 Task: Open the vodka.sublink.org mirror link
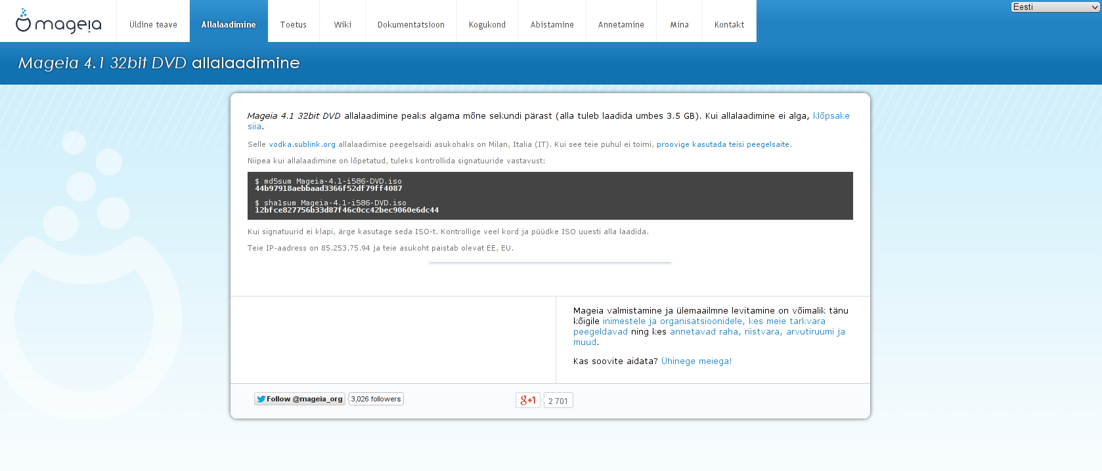point(302,144)
